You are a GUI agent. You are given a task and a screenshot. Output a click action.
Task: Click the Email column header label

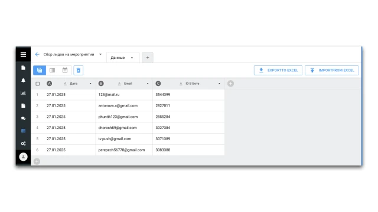[x=128, y=84]
